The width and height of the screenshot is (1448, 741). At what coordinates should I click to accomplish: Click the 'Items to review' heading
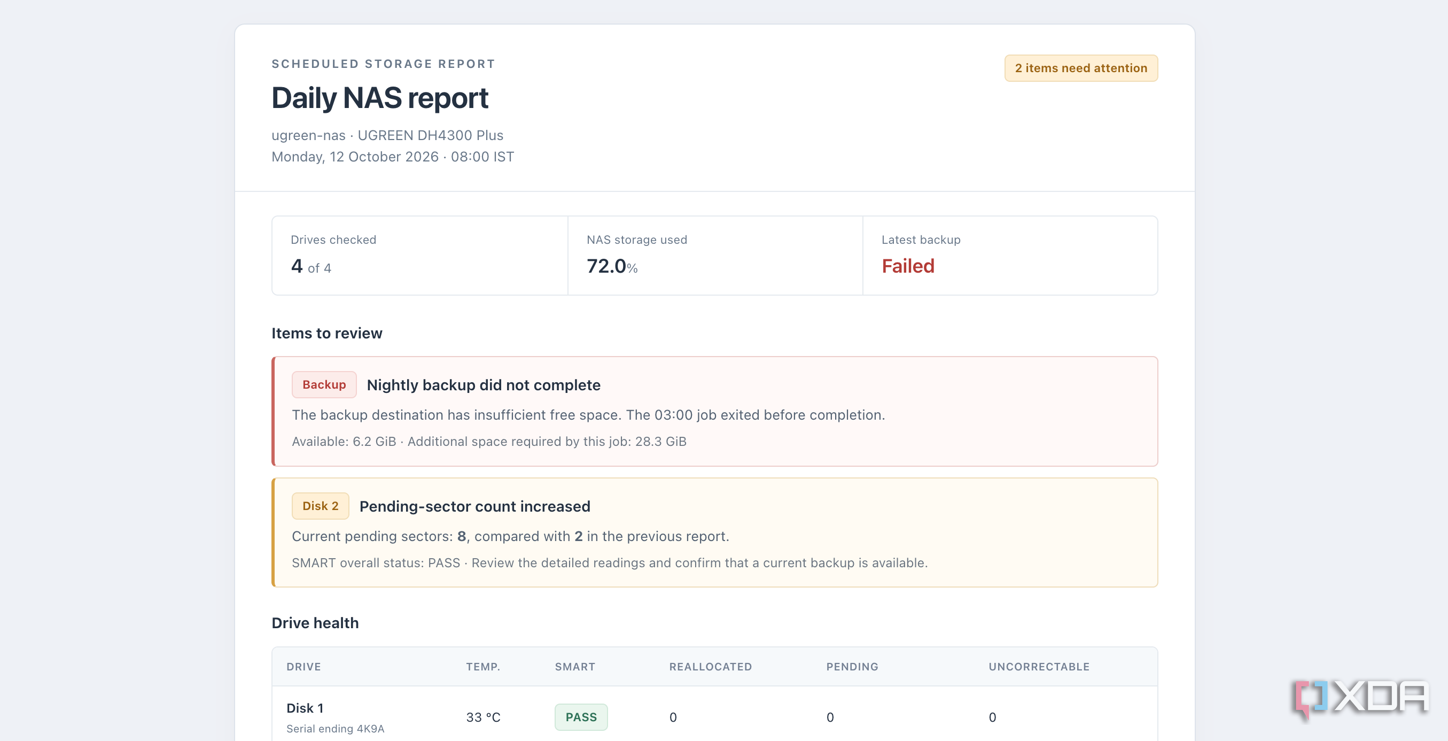coord(326,333)
